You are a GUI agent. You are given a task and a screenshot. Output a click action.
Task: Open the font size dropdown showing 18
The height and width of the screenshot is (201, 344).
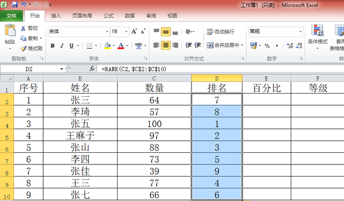click(x=127, y=32)
